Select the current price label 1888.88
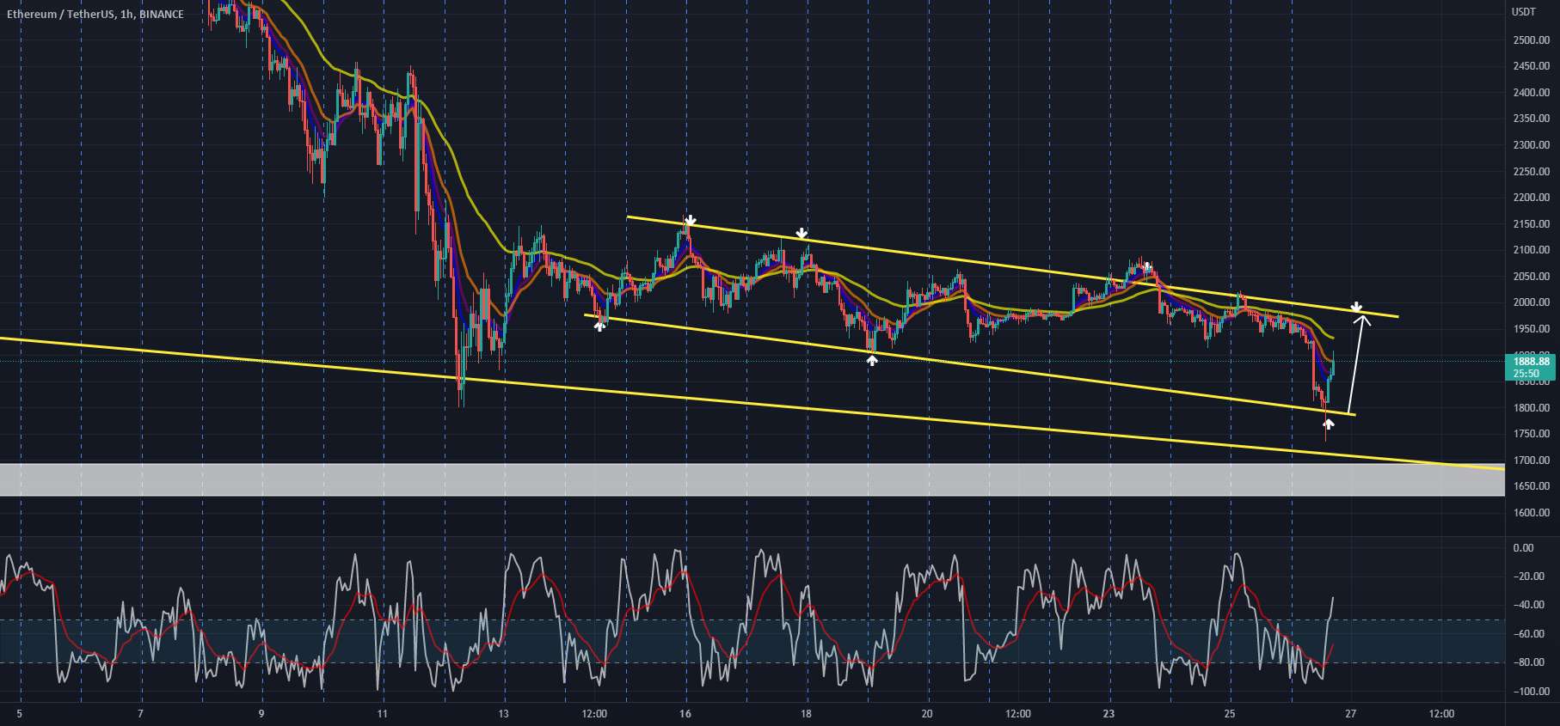 coord(1532,363)
